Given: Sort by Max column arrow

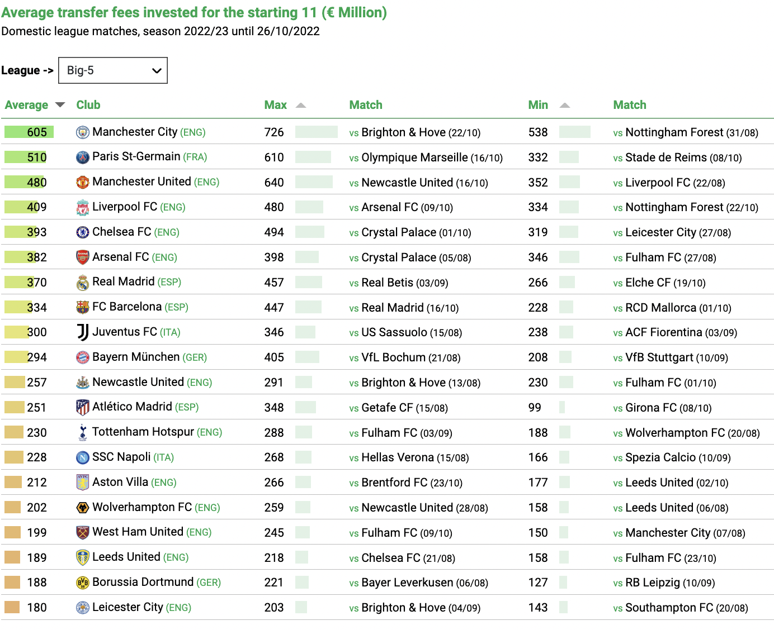Looking at the screenshot, I should point(301,105).
